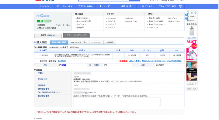This screenshot has width=219, height=120.
Task: Click the subtotal 20,798円 in order row
Action: [177, 55]
